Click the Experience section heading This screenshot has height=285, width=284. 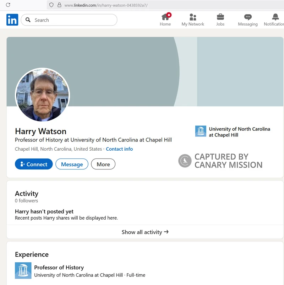pos(32,255)
